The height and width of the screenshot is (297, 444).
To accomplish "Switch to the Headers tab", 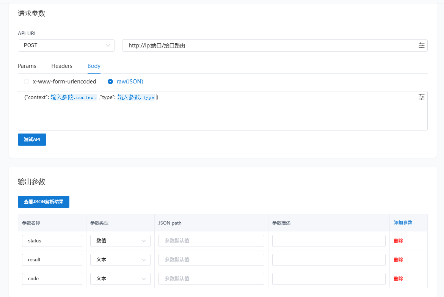I will [x=62, y=66].
